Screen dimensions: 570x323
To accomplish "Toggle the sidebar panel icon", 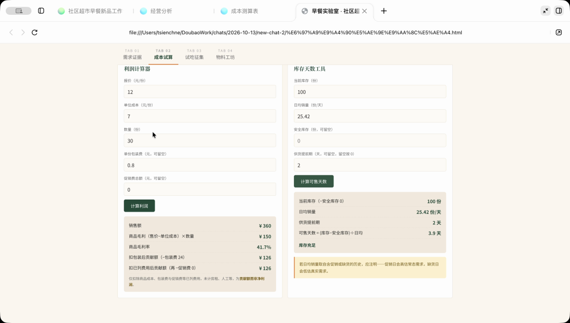I will coord(41,11).
